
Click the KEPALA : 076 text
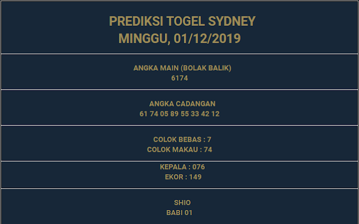182,167
